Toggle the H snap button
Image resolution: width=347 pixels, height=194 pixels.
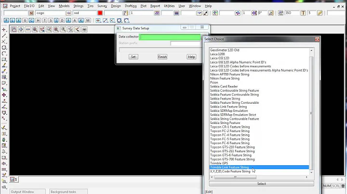click(38, 21)
